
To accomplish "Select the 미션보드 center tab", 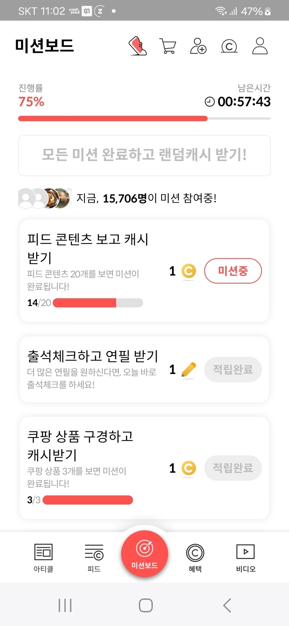I will 144,554.
